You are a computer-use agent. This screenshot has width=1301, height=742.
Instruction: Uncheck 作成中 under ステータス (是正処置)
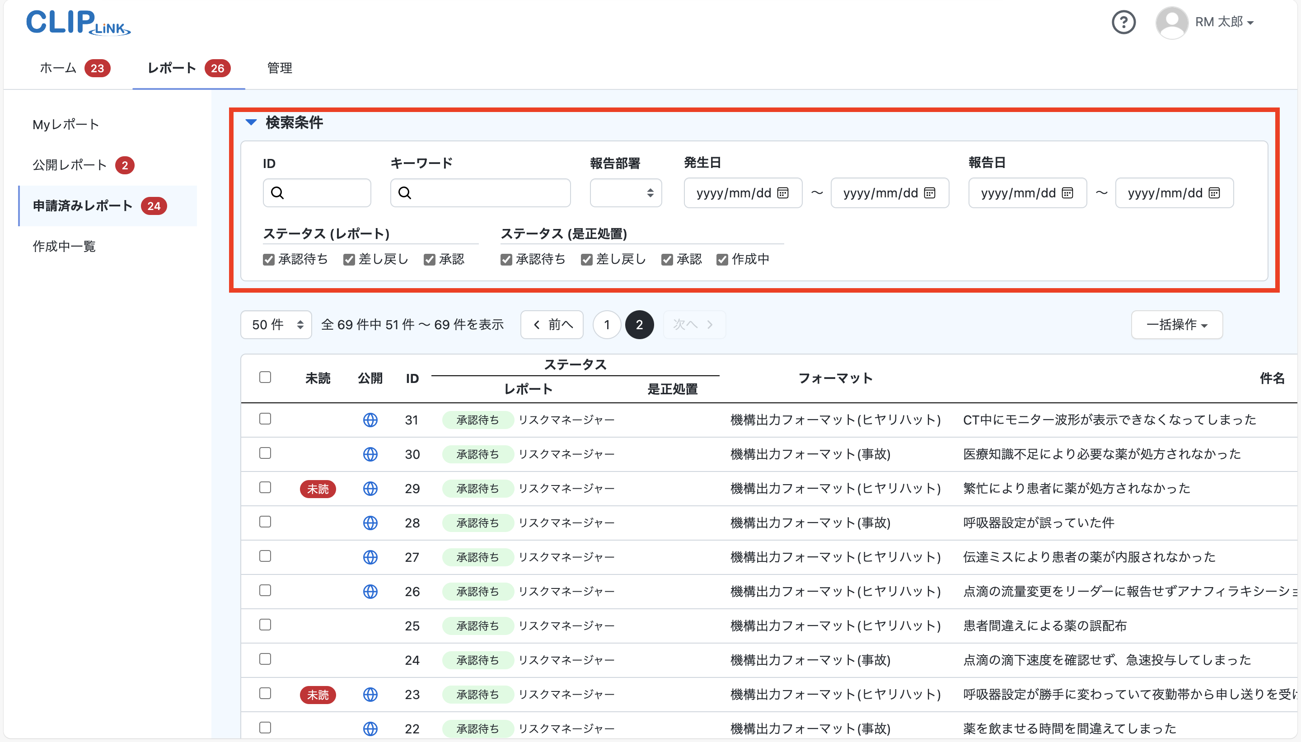(x=722, y=259)
